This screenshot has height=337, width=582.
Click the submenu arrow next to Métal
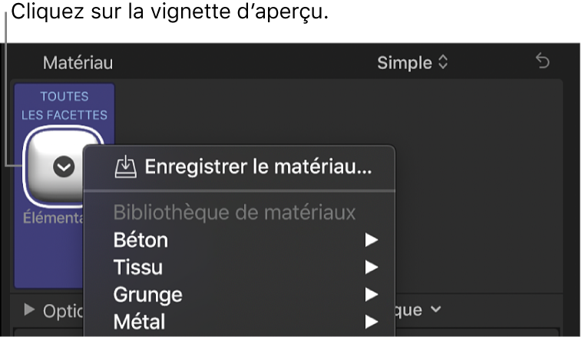[372, 321]
